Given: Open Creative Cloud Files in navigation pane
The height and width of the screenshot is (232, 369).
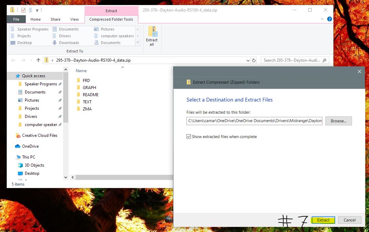Looking at the screenshot, I should pyautogui.click(x=36, y=135).
